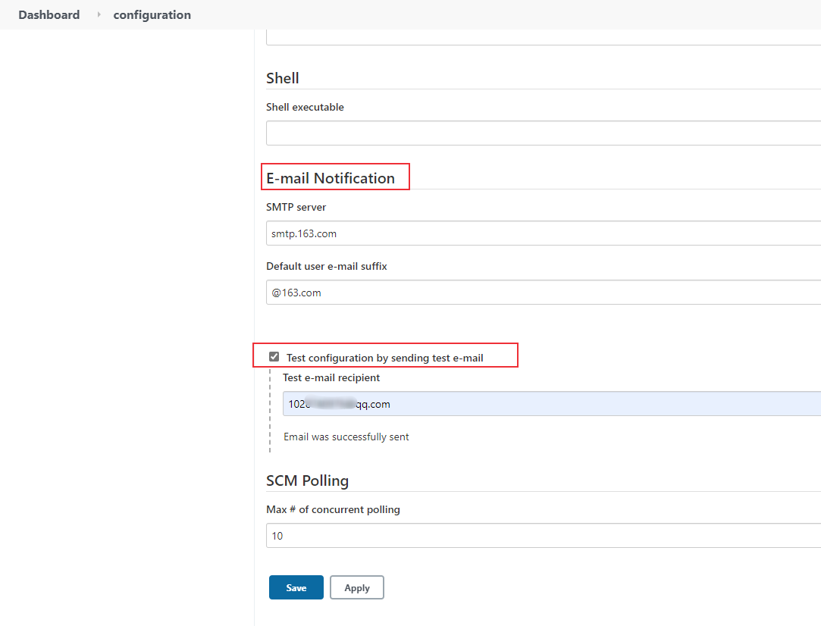This screenshot has width=821, height=626.
Task: Edit the Default user e-mail suffix field
Action: [544, 292]
